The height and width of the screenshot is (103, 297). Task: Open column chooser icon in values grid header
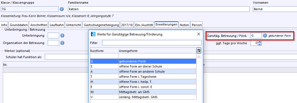click(x=199, y=51)
